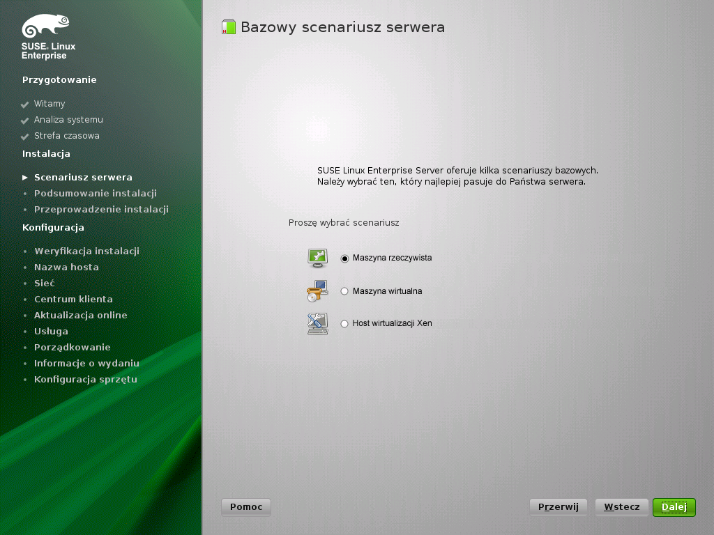Click the Host wirtualizacji Xen label text
Viewport: 714px width, 535px height.
coord(392,323)
